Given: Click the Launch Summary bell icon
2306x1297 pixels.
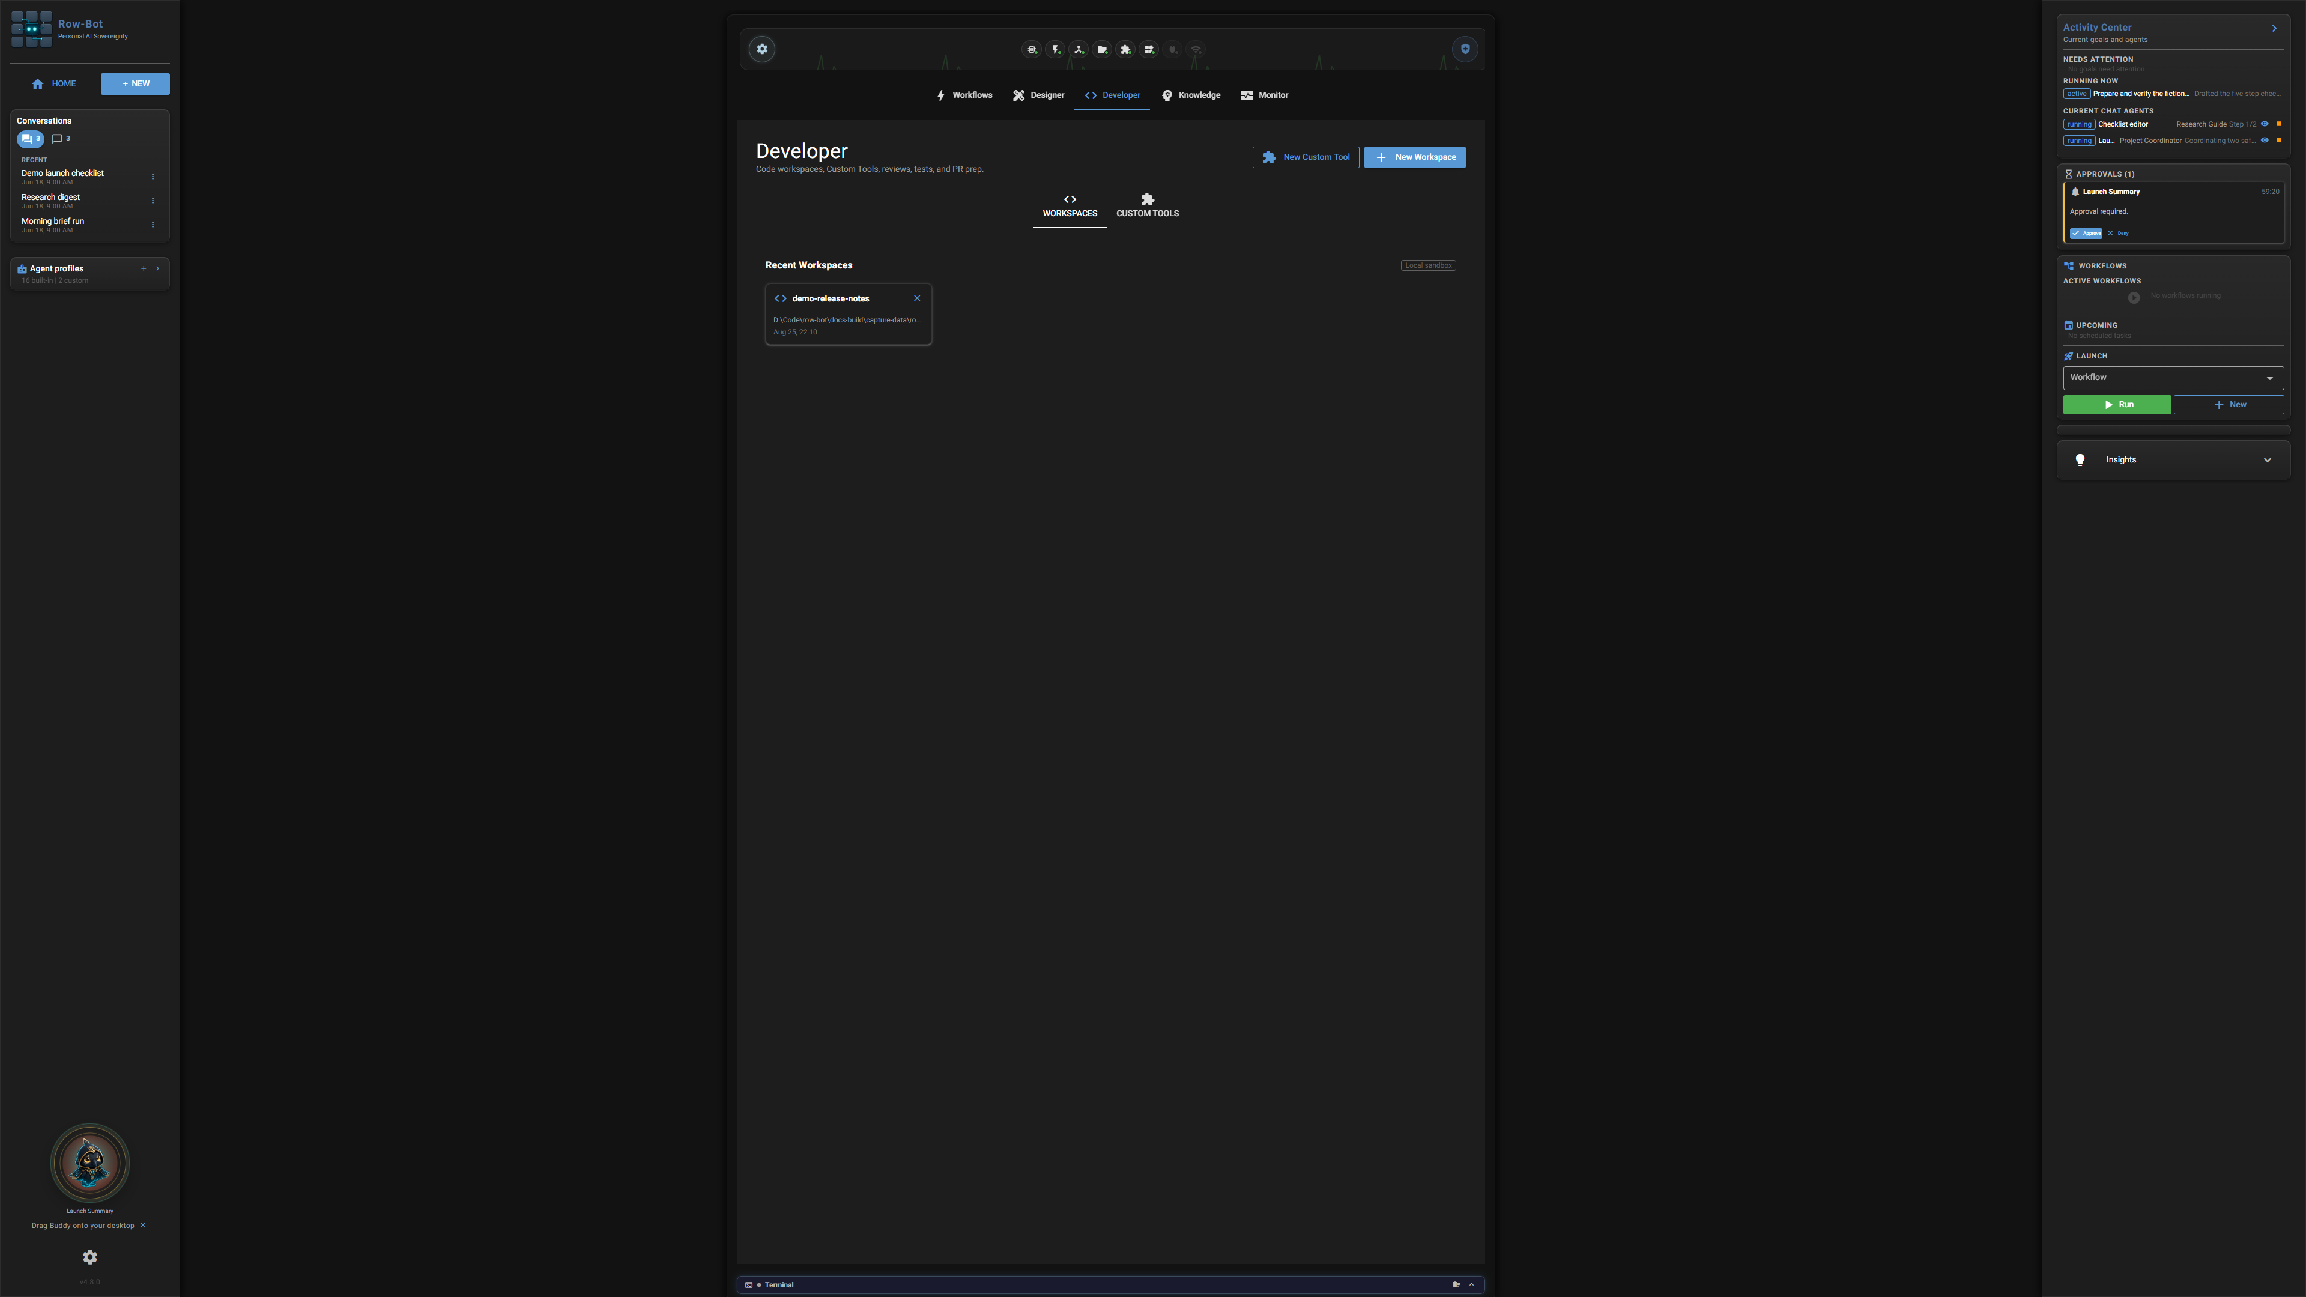Looking at the screenshot, I should pyautogui.click(x=2075, y=192).
